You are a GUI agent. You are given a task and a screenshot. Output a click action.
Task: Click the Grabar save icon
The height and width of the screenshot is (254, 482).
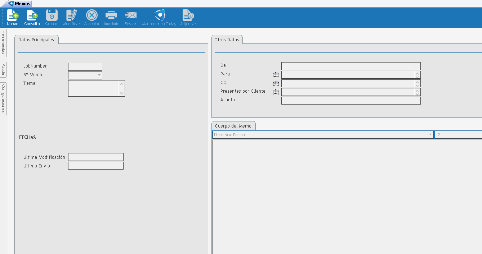pyautogui.click(x=52, y=16)
